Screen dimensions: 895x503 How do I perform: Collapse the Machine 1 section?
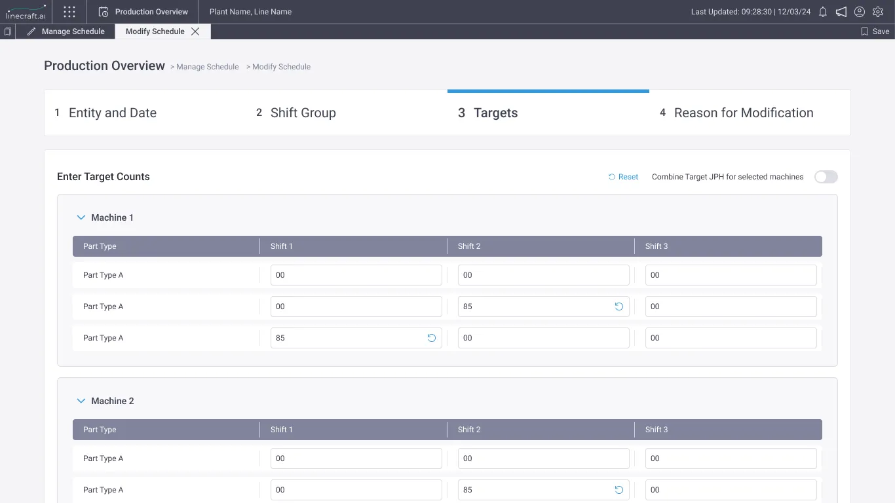coord(81,217)
